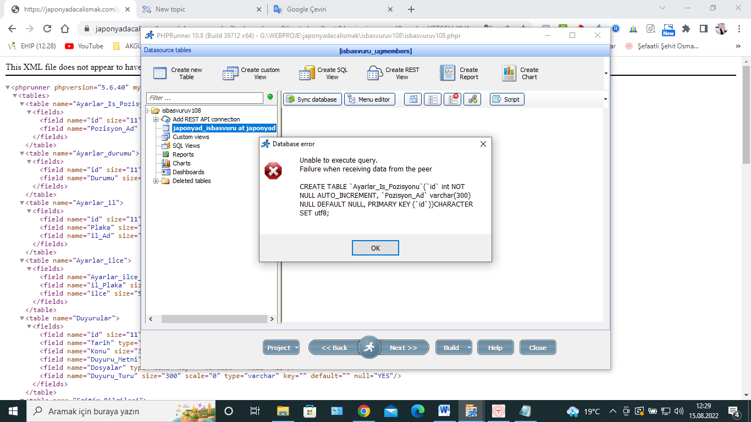Select SQL Views in the tree

[186, 146]
